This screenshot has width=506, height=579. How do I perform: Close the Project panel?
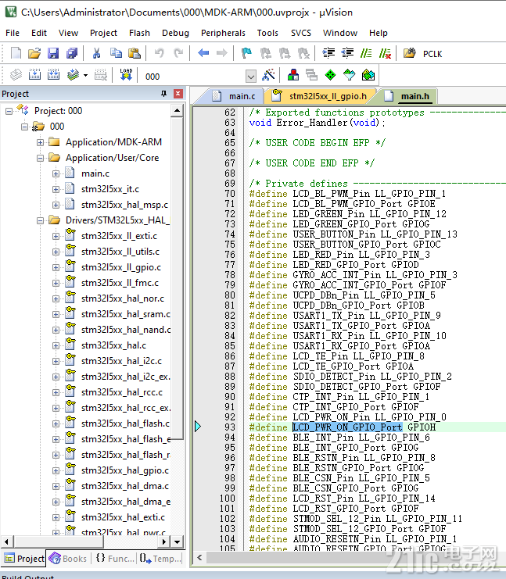coord(178,94)
